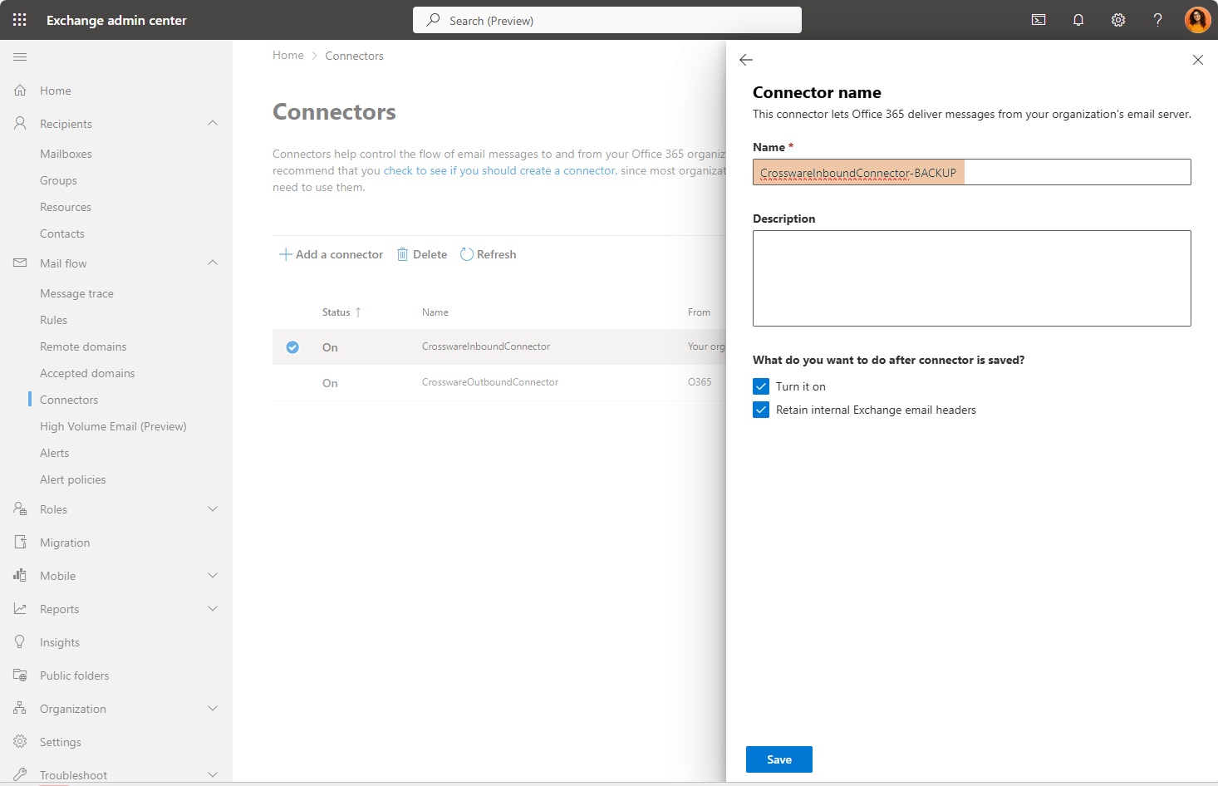Click Add a connector
1218x786 pixels.
(332, 254)
